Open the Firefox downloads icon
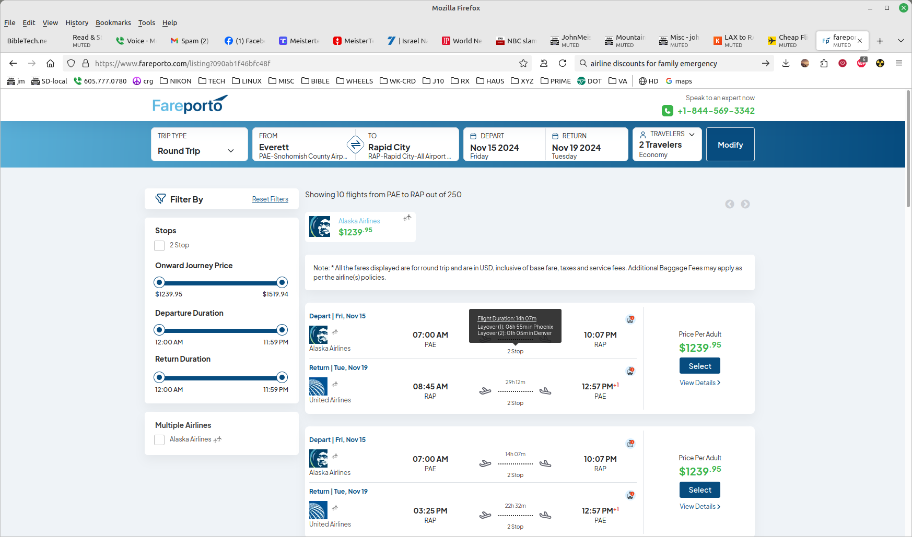Screen dimensions: 912x537 [786, 63]
